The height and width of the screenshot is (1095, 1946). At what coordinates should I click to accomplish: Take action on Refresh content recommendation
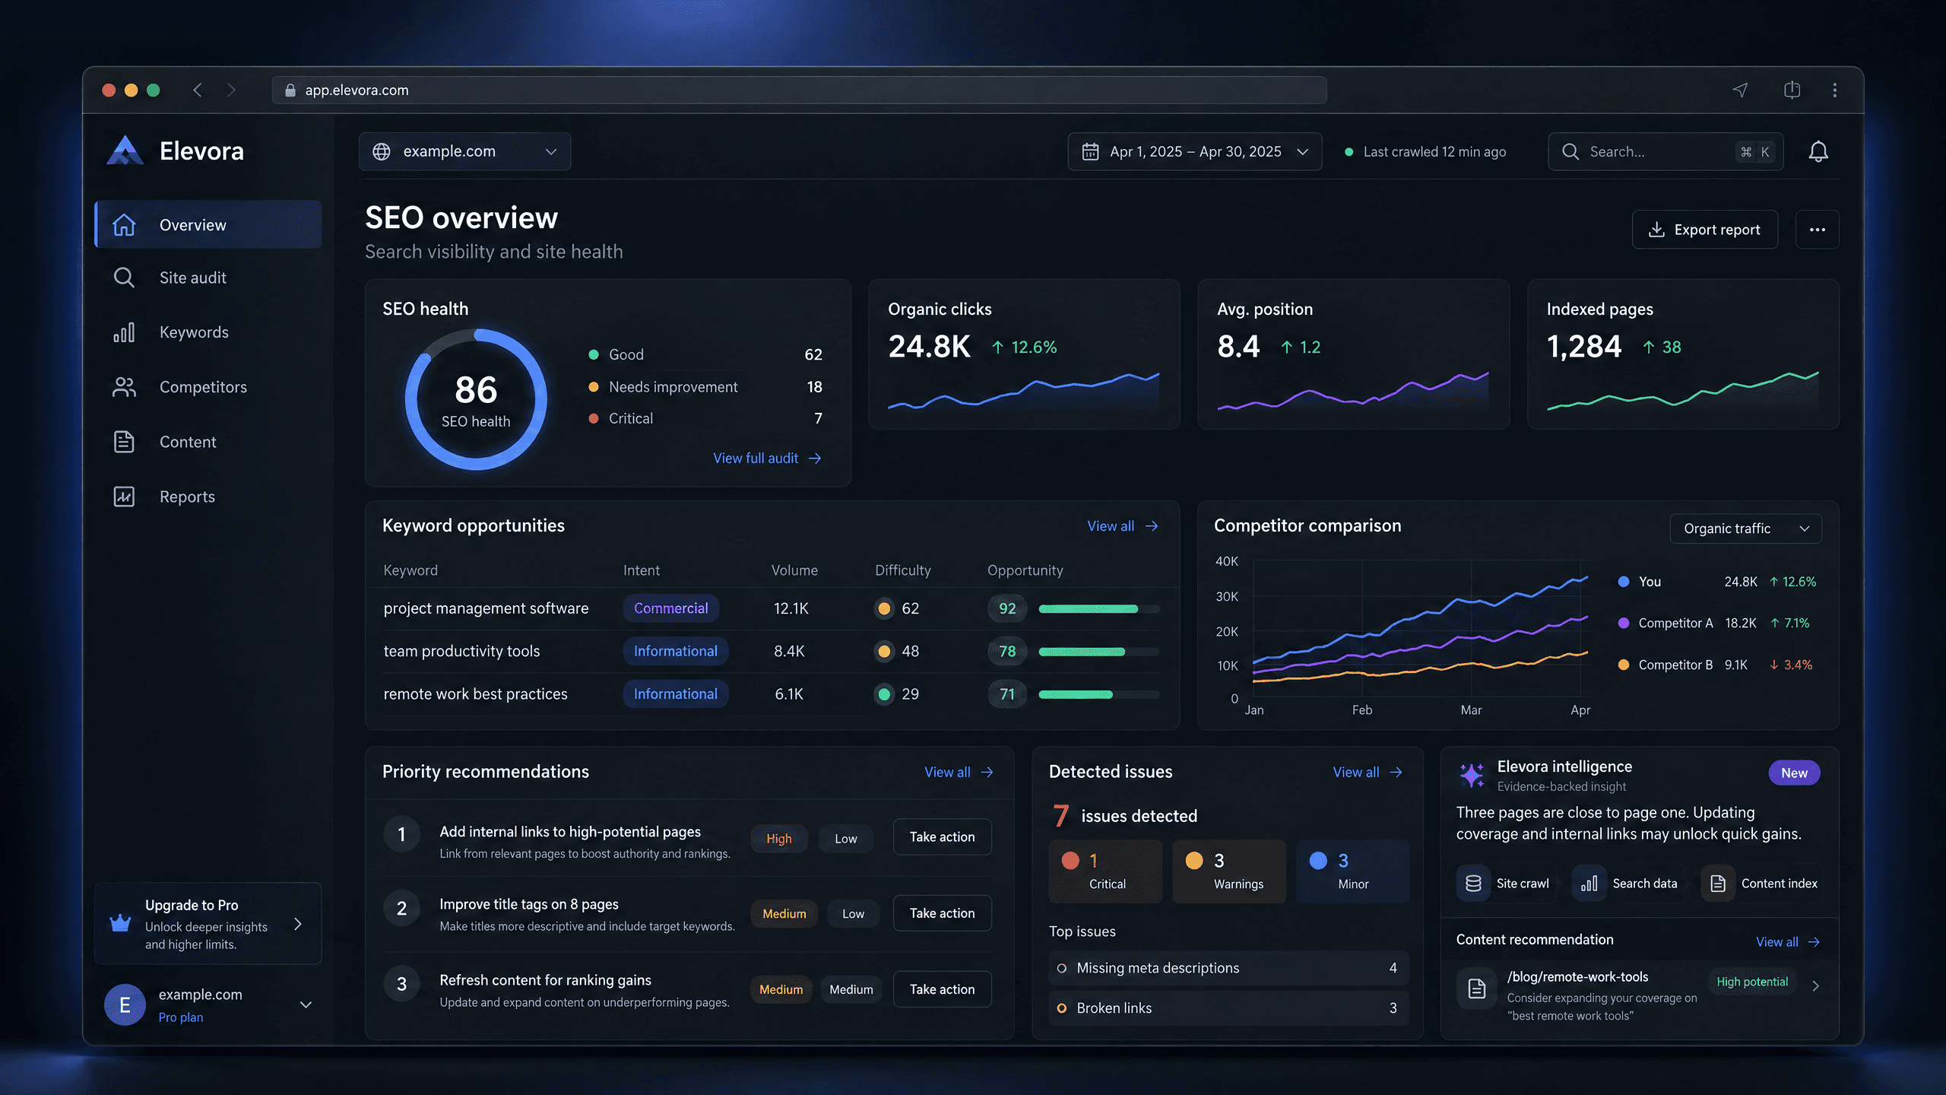942,989
